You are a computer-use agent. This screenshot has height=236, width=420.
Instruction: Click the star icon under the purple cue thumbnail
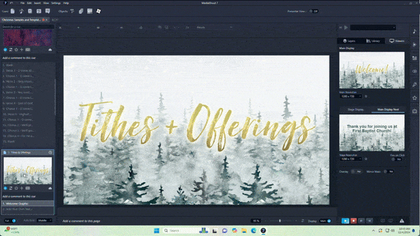16,50
